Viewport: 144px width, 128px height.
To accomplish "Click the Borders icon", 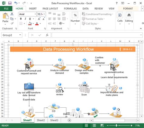I will point(21,23).
